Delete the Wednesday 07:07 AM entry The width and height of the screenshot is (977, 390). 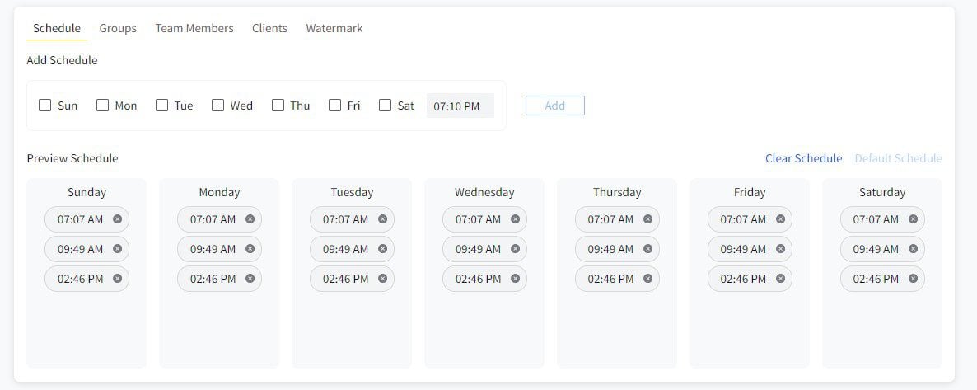tap(516, 219)
